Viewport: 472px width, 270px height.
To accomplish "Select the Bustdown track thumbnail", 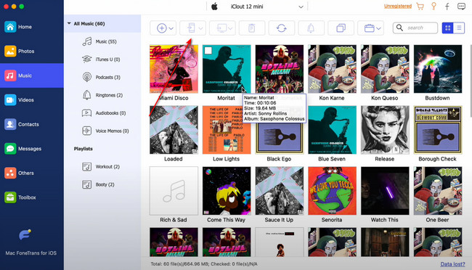I will [438, 69].
